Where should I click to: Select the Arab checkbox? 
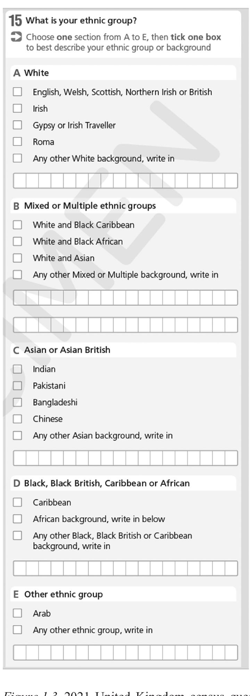coord(17,613)
